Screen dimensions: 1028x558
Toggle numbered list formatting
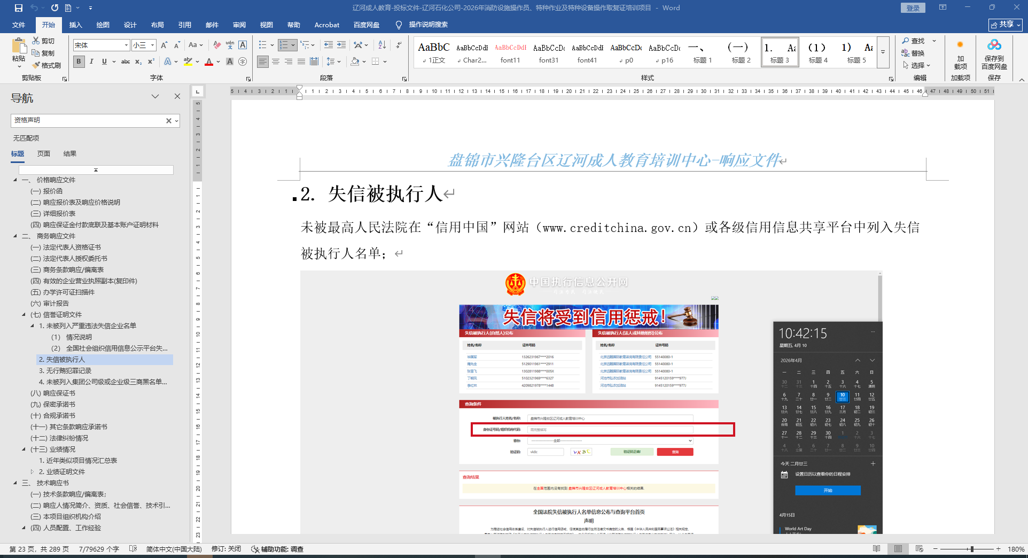click(x=284, y=45)
